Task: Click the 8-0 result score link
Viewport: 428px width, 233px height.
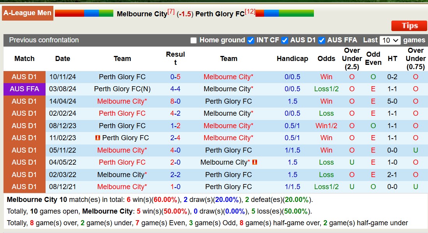Action: [x=175, y=101]
